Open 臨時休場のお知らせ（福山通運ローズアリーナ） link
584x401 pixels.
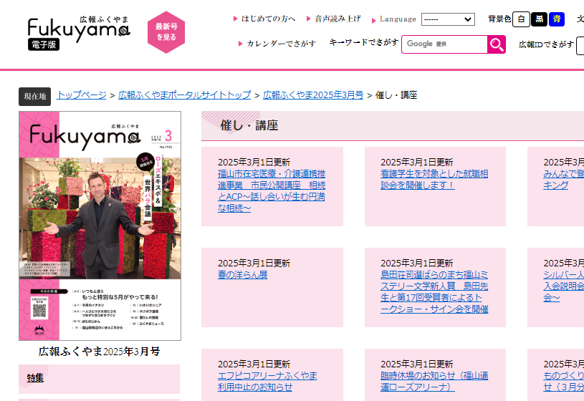434,381
